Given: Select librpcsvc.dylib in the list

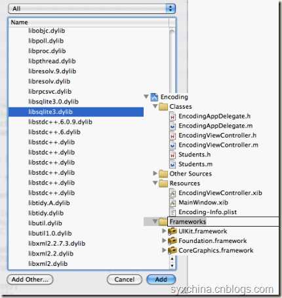Looking at the screenshot, I should [50, 92].
